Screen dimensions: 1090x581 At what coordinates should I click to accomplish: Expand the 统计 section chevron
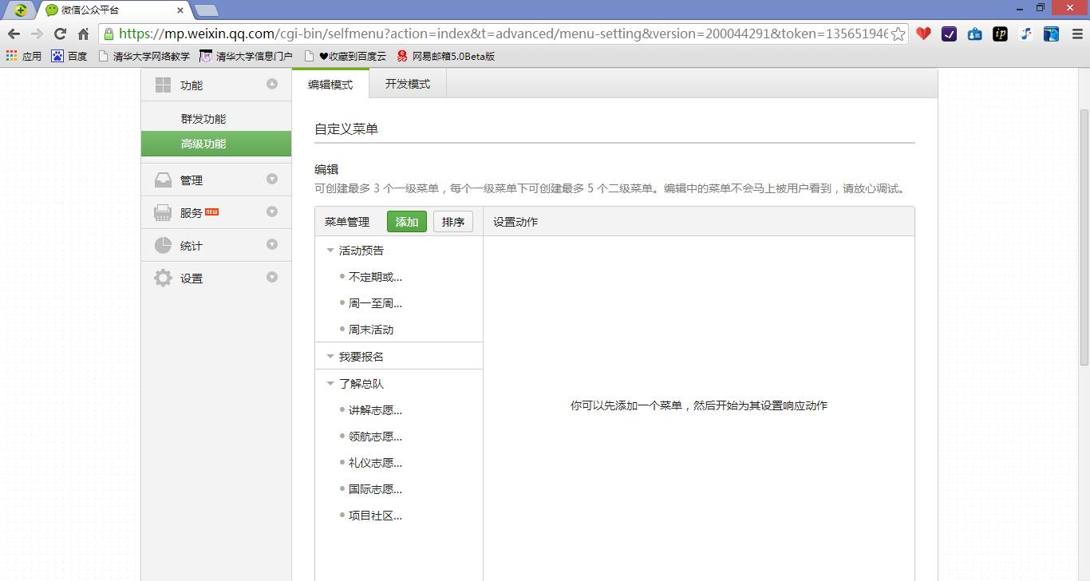pyautogui.click(x=272, y=244)
